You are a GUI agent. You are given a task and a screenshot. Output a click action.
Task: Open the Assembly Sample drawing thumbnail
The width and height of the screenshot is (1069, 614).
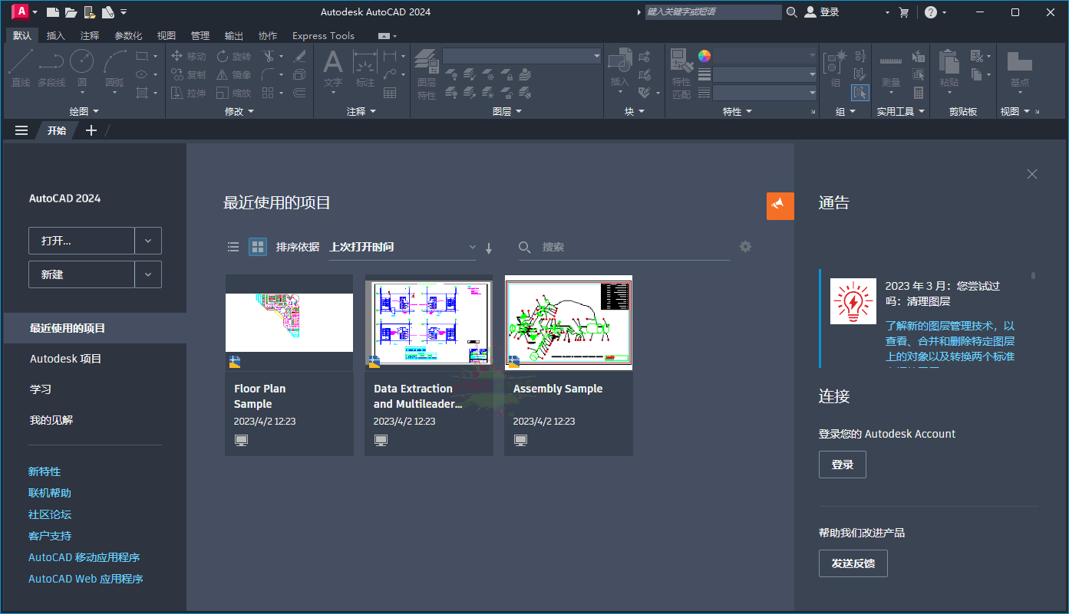click(568, 322)
